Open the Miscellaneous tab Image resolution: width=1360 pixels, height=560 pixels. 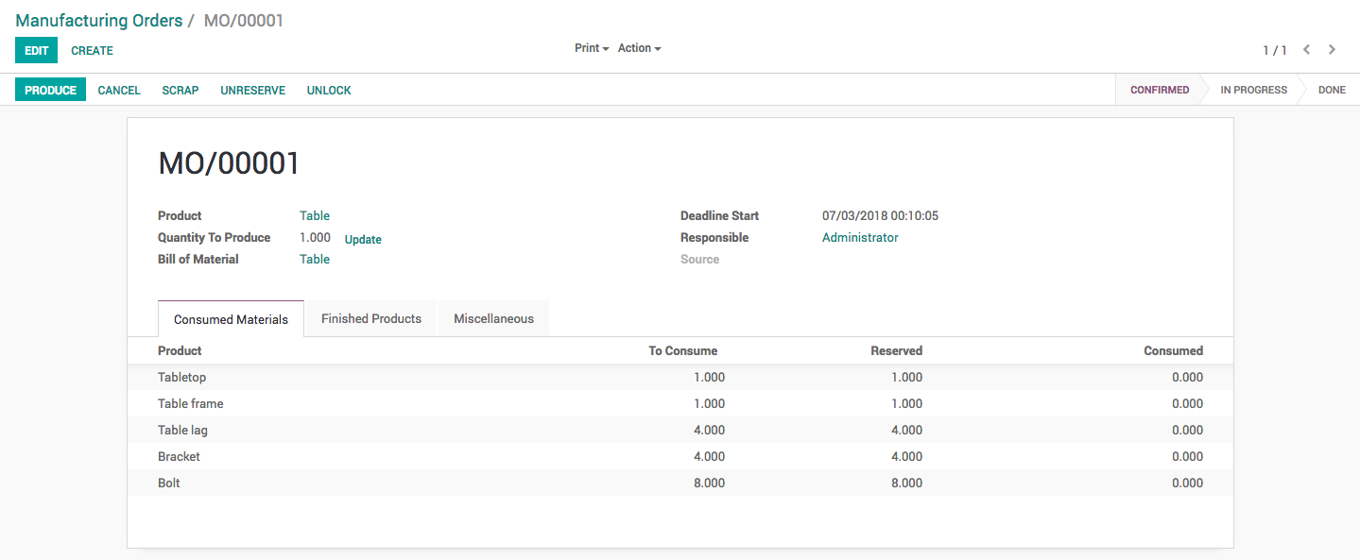[x=493, y=319]
